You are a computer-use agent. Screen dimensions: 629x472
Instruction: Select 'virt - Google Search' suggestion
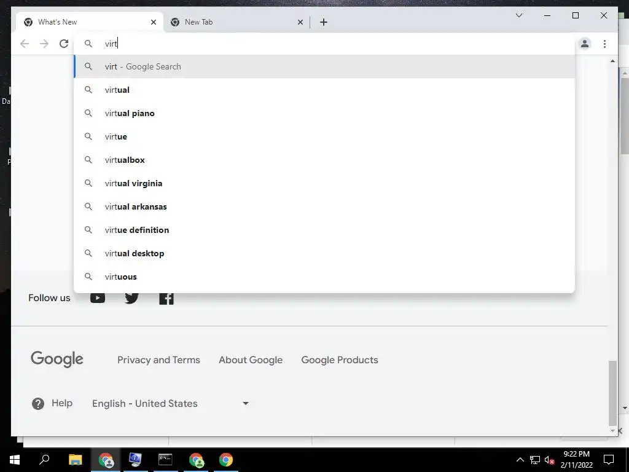click(x=324, y=66)
